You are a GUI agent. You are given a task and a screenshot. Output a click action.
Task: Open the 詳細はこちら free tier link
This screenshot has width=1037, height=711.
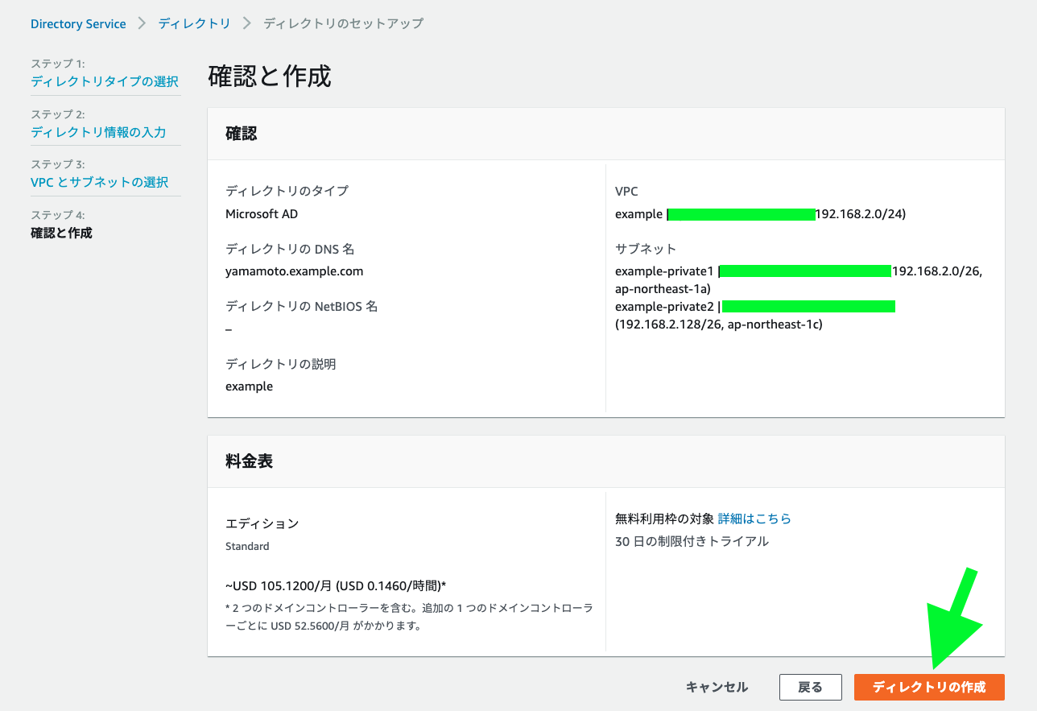tap(754, 519)
